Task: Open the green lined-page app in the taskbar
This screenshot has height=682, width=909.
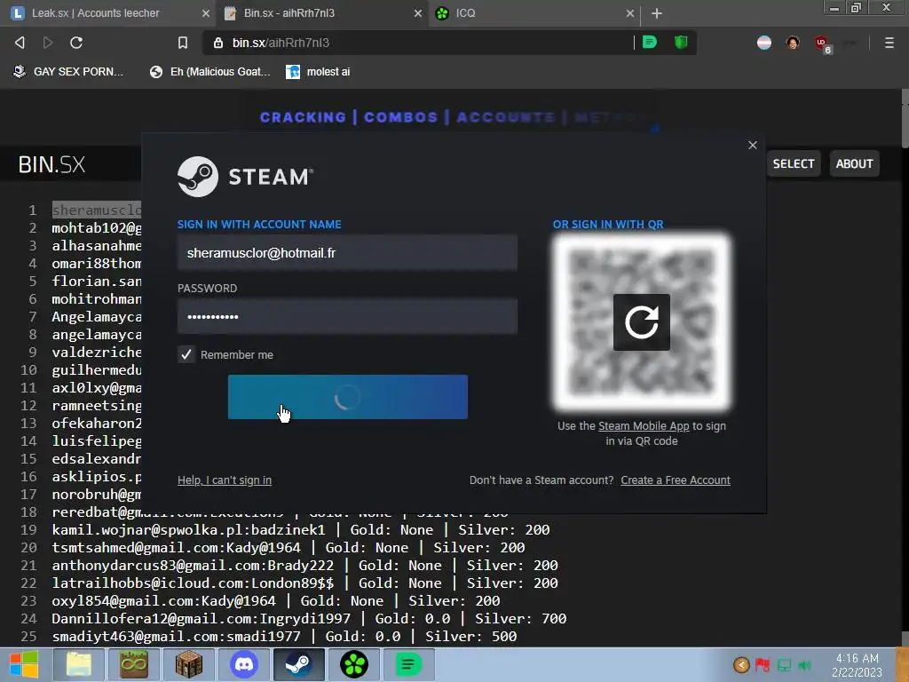Action: pos(408,664)
